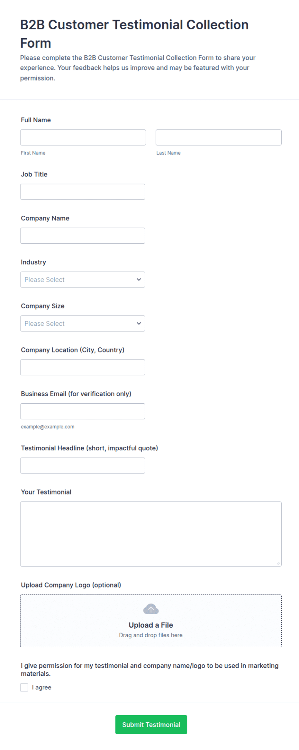Open the Industry Please Select dropdown

83,279
